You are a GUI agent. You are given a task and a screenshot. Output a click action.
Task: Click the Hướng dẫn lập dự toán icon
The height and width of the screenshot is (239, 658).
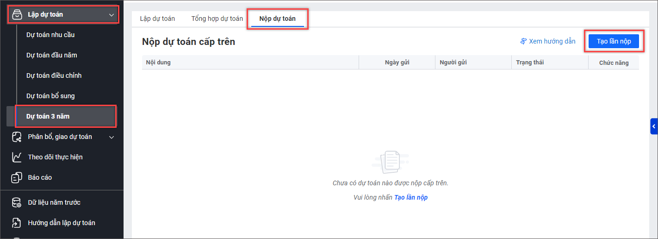(x=17, y=223)
